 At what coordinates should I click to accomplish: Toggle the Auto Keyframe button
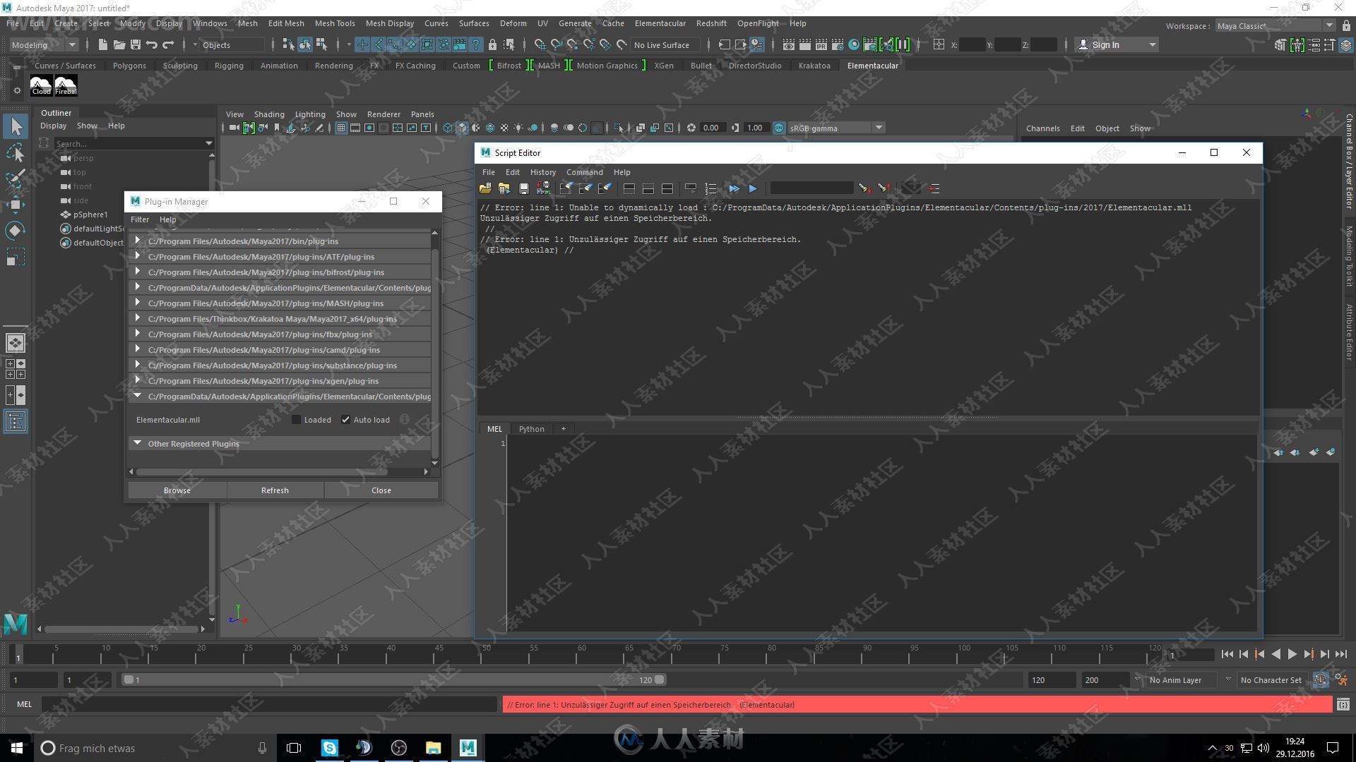coord(1320,680)
